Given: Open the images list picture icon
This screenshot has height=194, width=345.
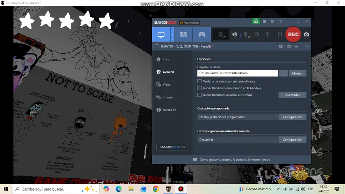Looking at the screenshot, I should 289,47.
